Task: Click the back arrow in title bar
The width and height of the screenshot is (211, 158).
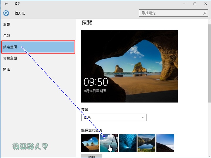Action: point(6,4)
